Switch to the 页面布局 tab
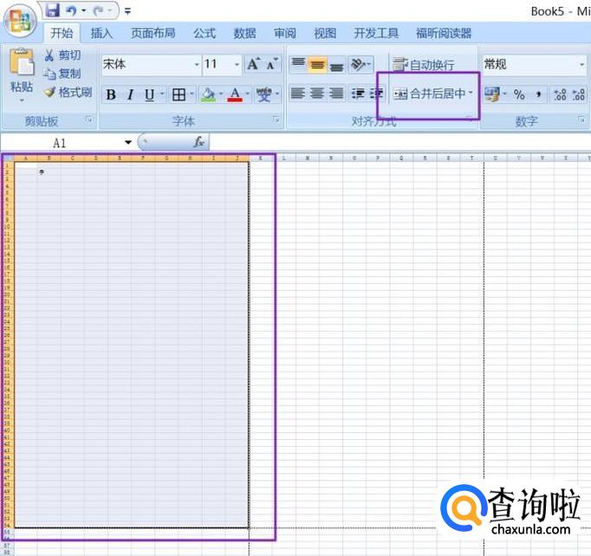The width and height of the screenshot is (591, 556). click(153, 33)
